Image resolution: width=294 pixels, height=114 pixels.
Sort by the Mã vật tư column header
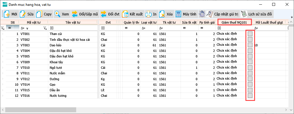point(33,22)
